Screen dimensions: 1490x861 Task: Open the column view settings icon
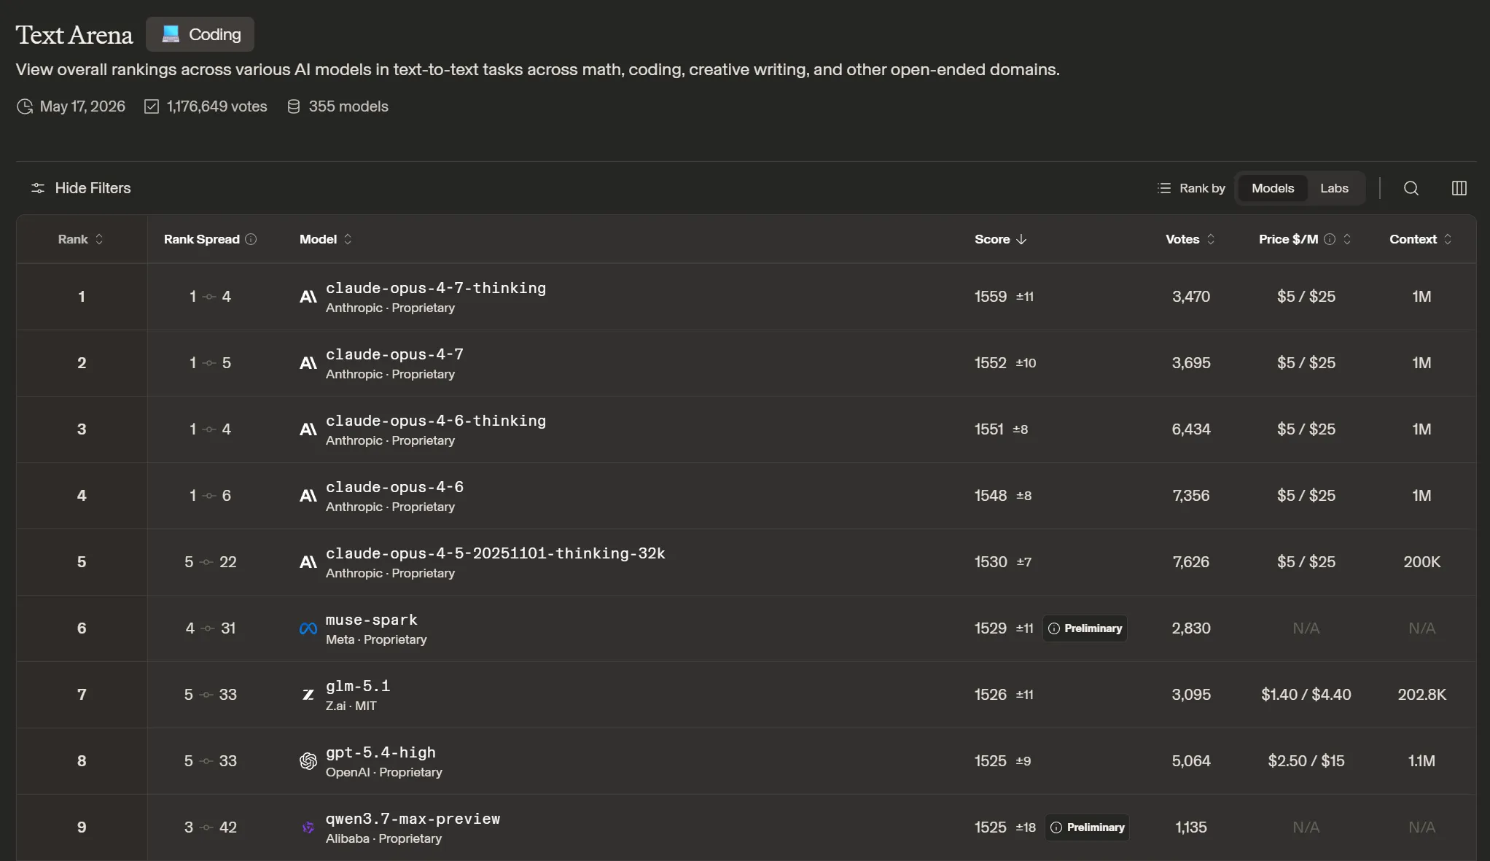pos(1459,188)
